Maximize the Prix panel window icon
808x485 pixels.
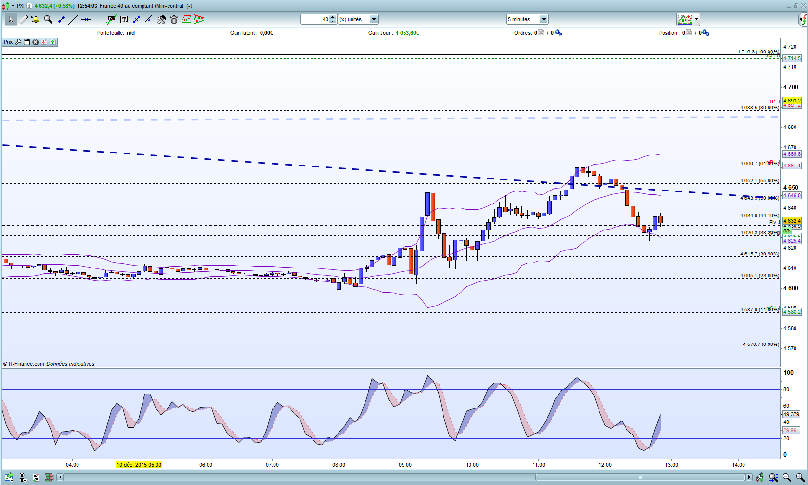[x=27, y=42]
